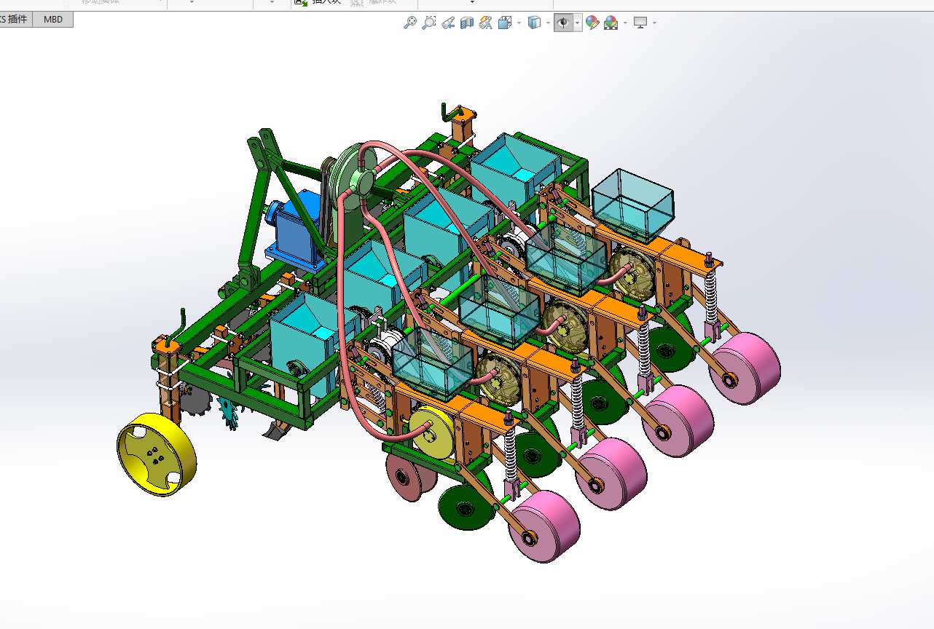Open the View Orientation cube icon
Viewport: 934px width, 629px height.
coord(505,23)
